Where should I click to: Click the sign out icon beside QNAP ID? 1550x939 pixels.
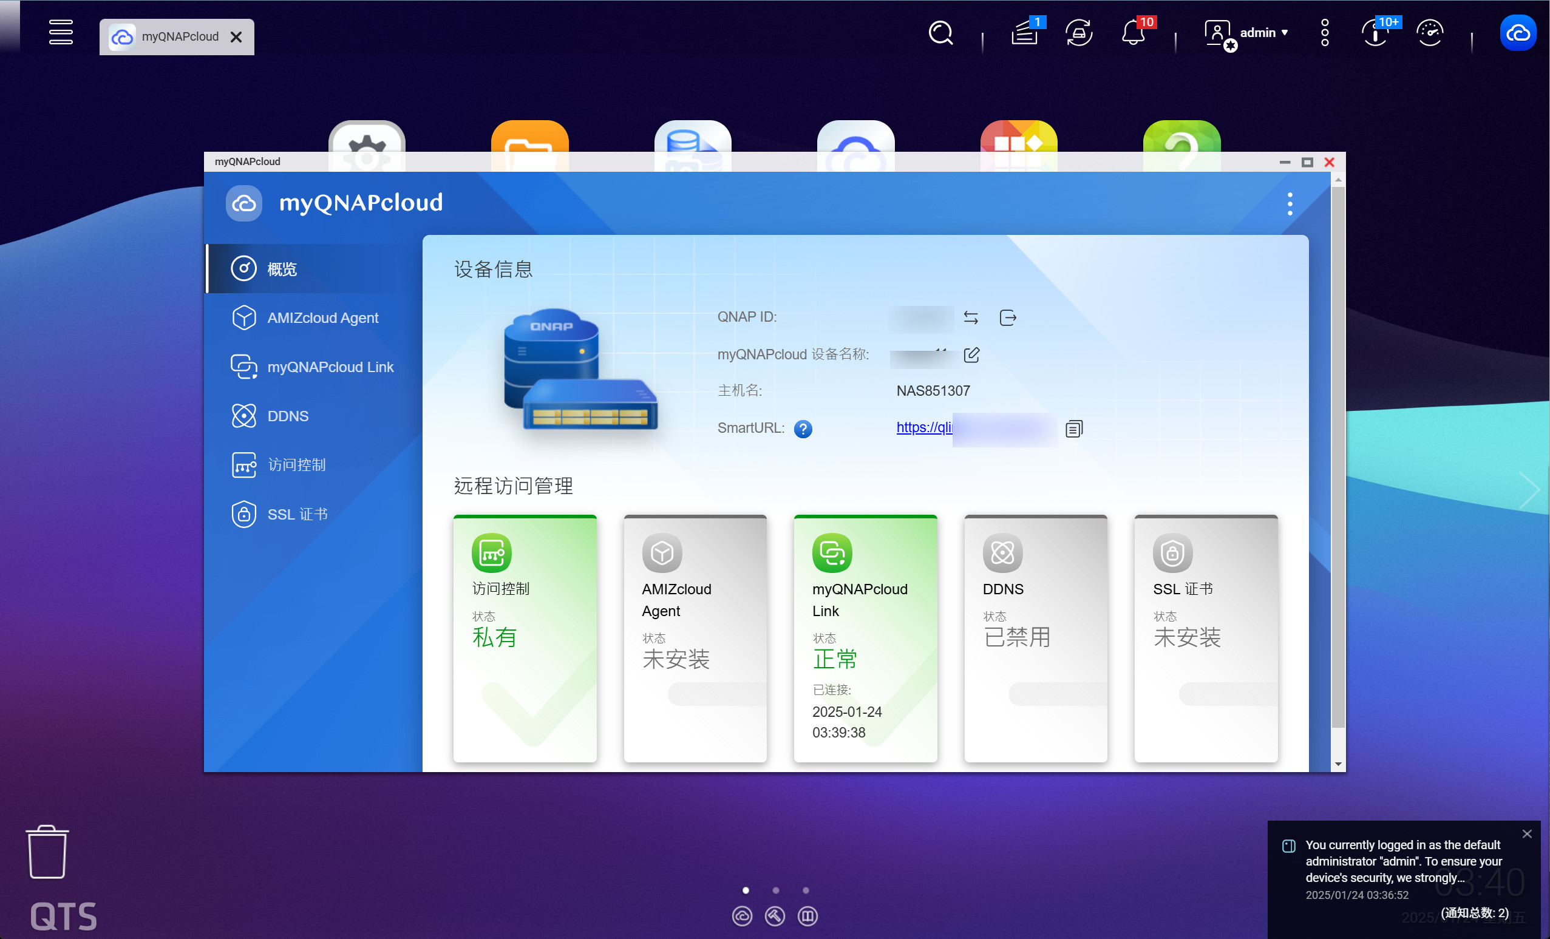click(x=1007, y=317)
